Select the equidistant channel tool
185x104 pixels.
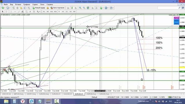(x=23, y=12)
